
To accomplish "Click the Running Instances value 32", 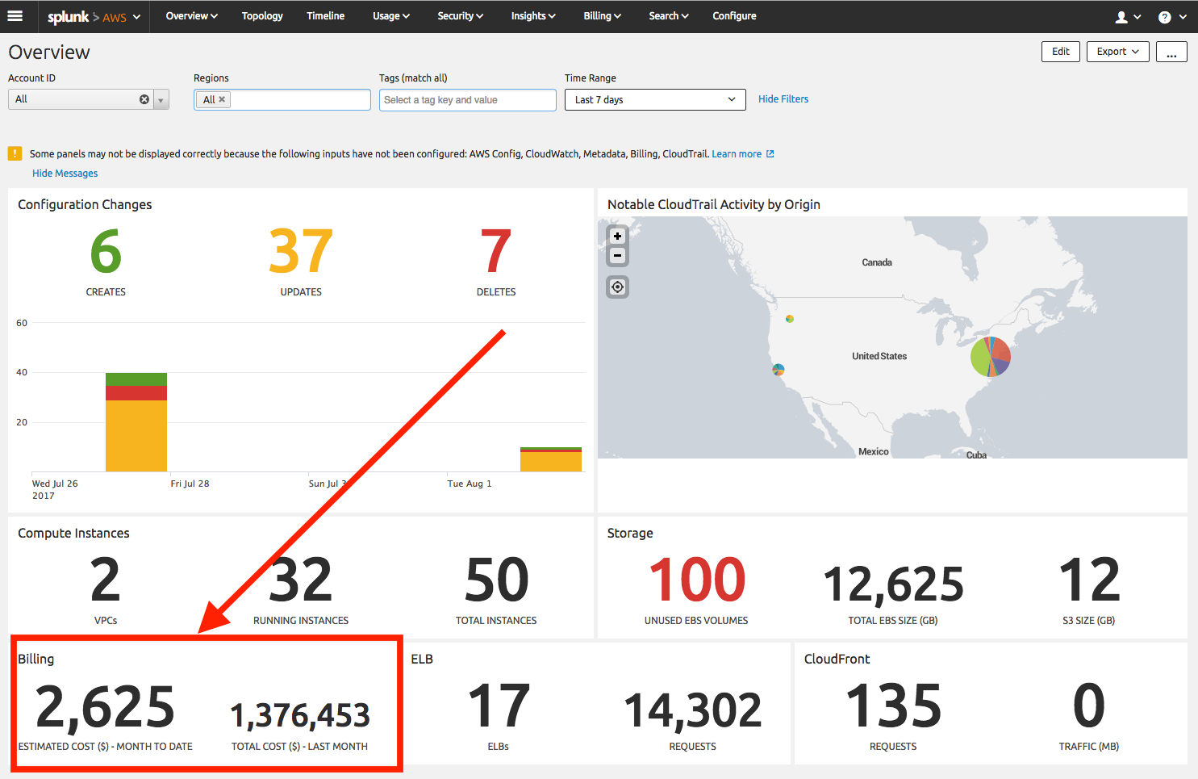I will (x=301, y=580).
